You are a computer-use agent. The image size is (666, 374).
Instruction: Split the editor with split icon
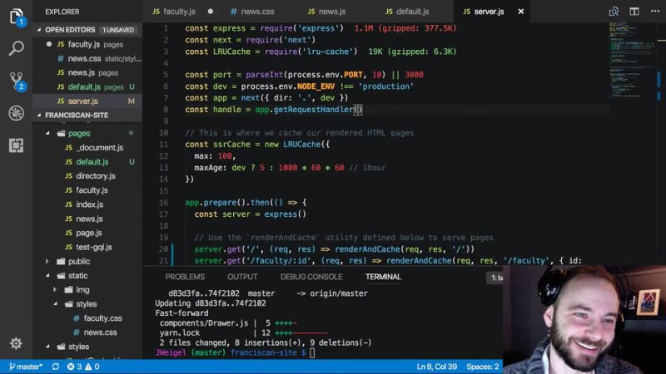(x=634, y=12)
